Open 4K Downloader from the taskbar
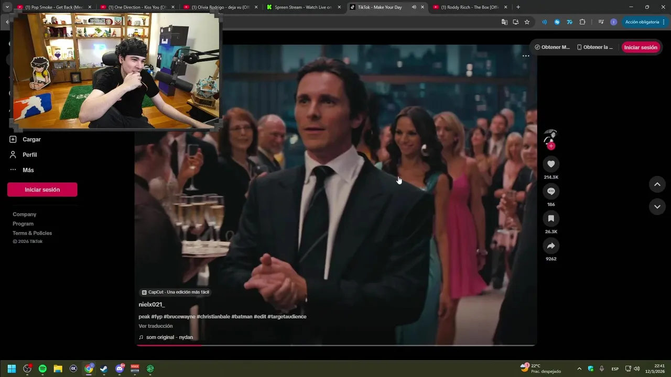The width and height of the screenshot is (671, 377). coord(73,369)
